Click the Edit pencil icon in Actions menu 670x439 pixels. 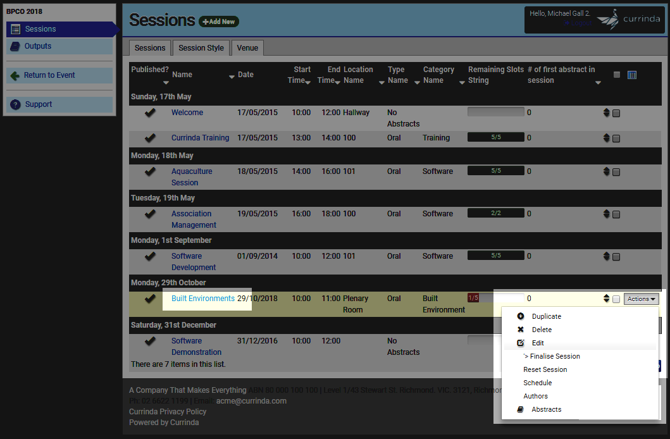click(521, 343)
